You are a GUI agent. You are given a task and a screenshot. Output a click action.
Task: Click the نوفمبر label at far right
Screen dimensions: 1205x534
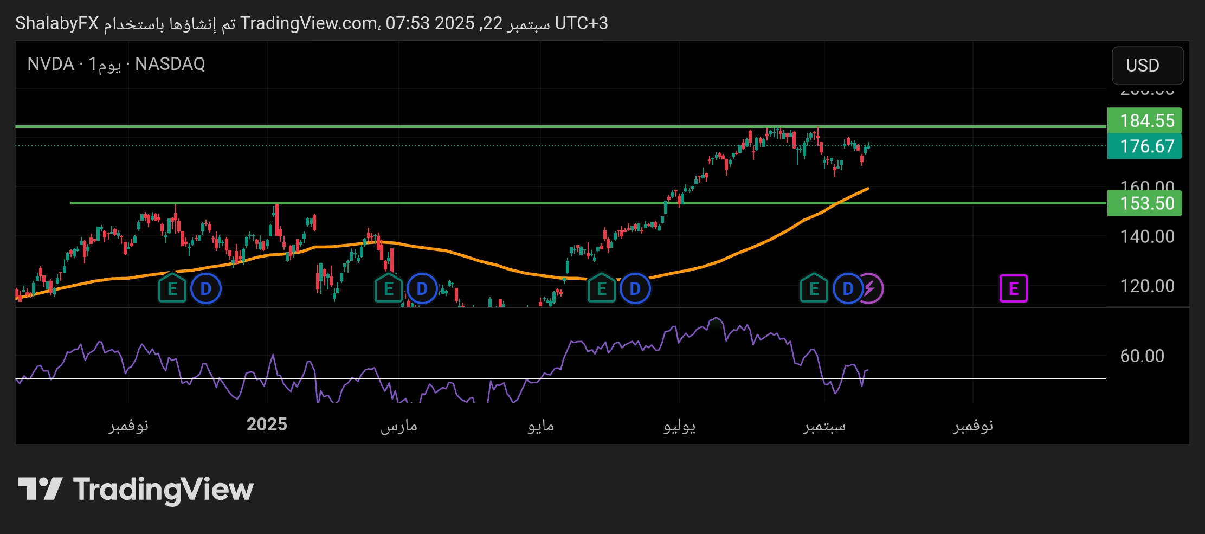click(973, 426)
